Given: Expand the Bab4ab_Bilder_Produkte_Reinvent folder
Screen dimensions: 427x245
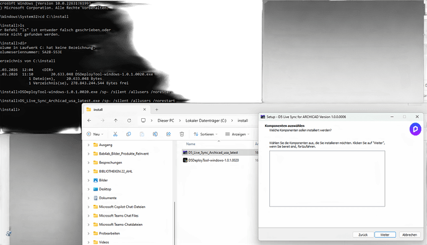Looking at the screenshot, I should [x=88, y=154].
